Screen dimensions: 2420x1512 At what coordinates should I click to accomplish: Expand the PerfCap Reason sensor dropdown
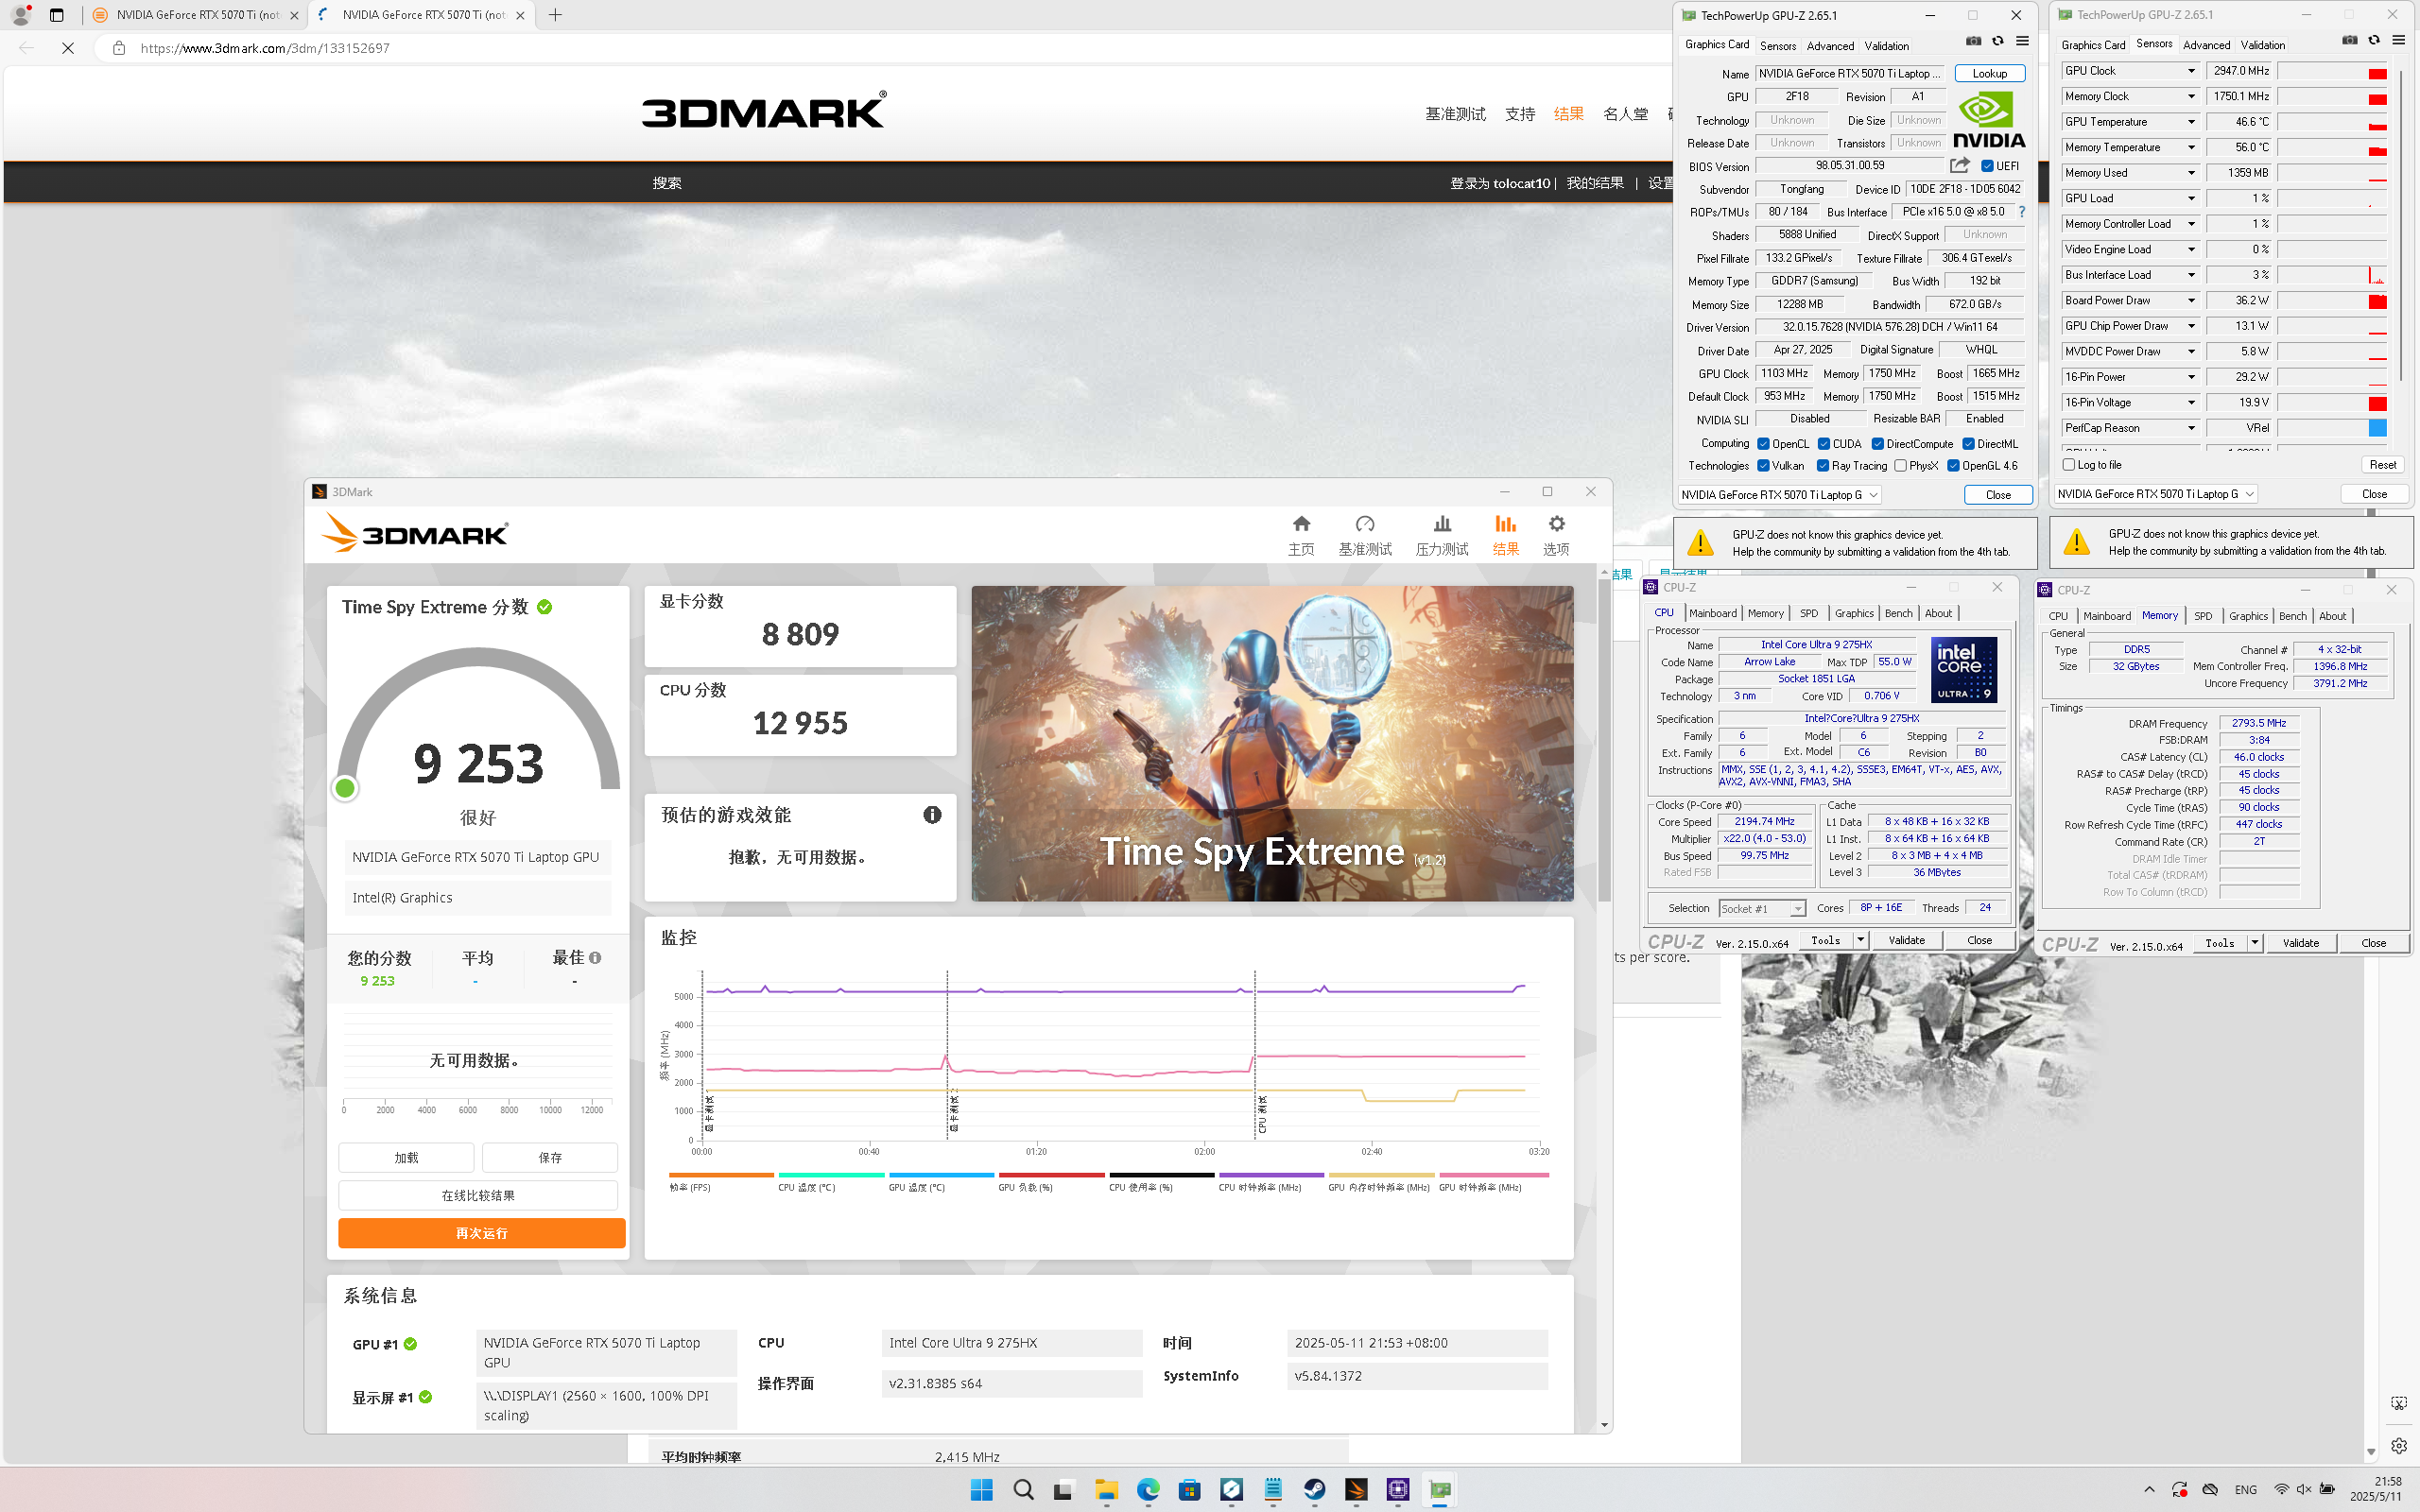[2191, 428]
